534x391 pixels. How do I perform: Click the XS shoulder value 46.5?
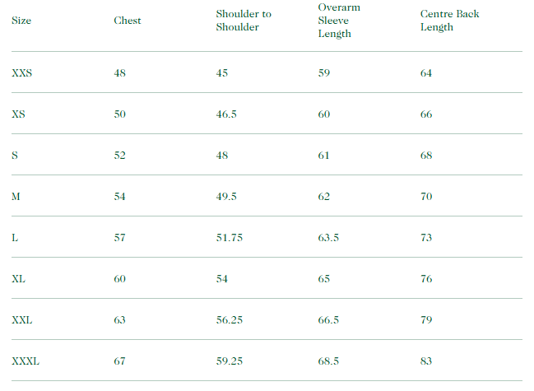(x=226, y=114)
